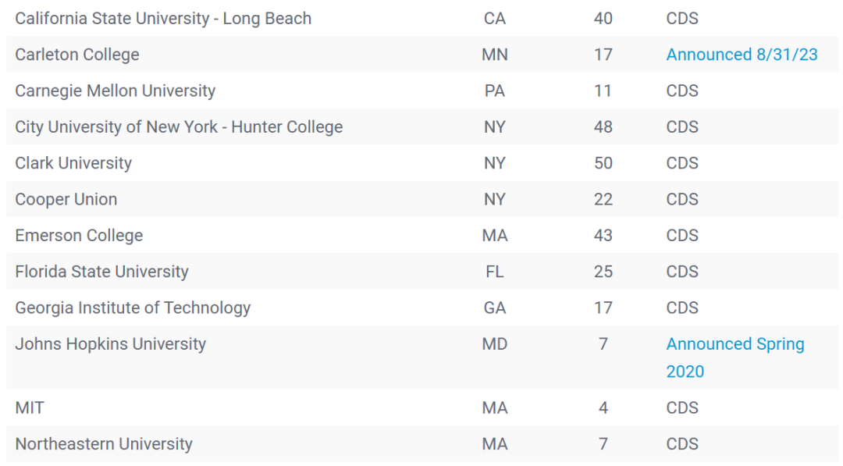Screen dimensions: 843x466
Task: Click the MD state cell
Action: 494,344
